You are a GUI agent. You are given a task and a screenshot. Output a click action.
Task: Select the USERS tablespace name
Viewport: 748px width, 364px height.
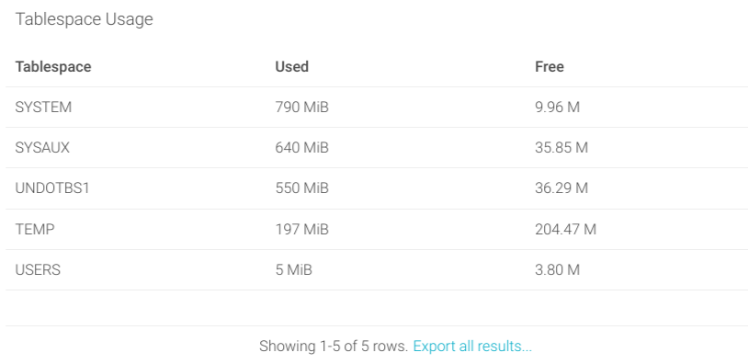[x=38, y=270]
